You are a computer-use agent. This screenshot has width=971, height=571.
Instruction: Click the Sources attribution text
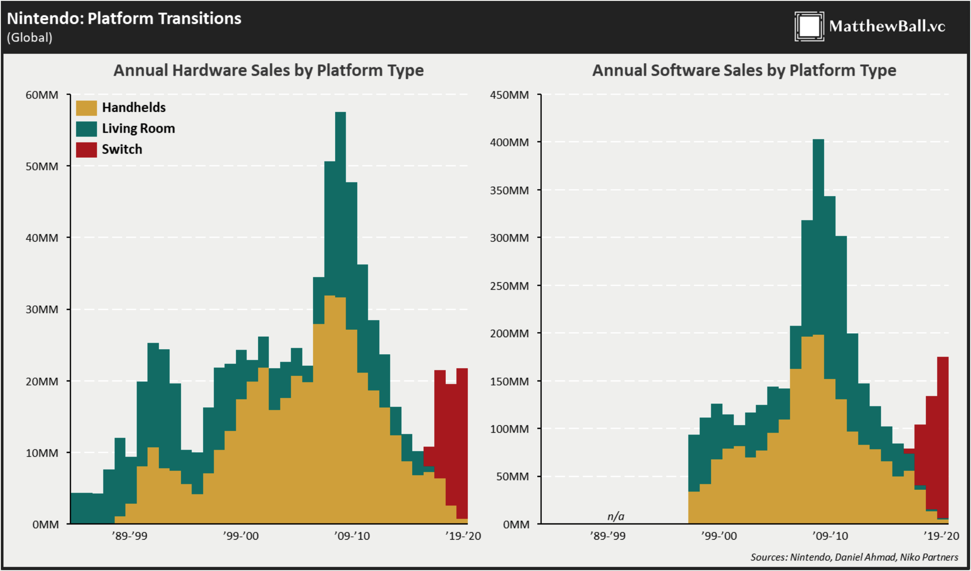854,557
